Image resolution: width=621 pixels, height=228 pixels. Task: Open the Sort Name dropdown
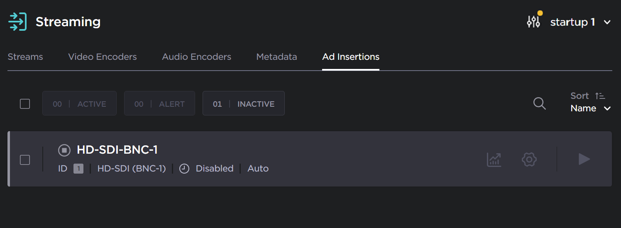pos(590,108)
